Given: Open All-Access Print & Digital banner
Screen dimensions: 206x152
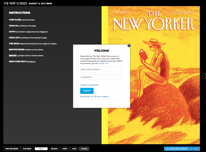Looking at the screenshot, I should coord(182,149).
